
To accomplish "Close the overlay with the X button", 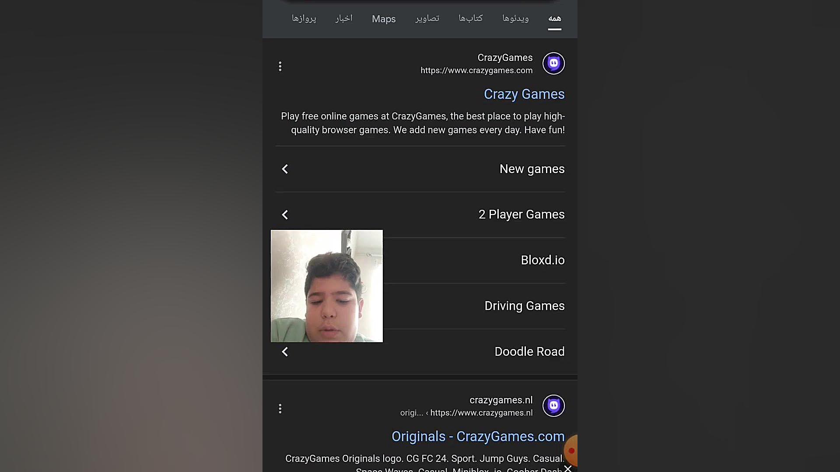I will pos(567,468).
